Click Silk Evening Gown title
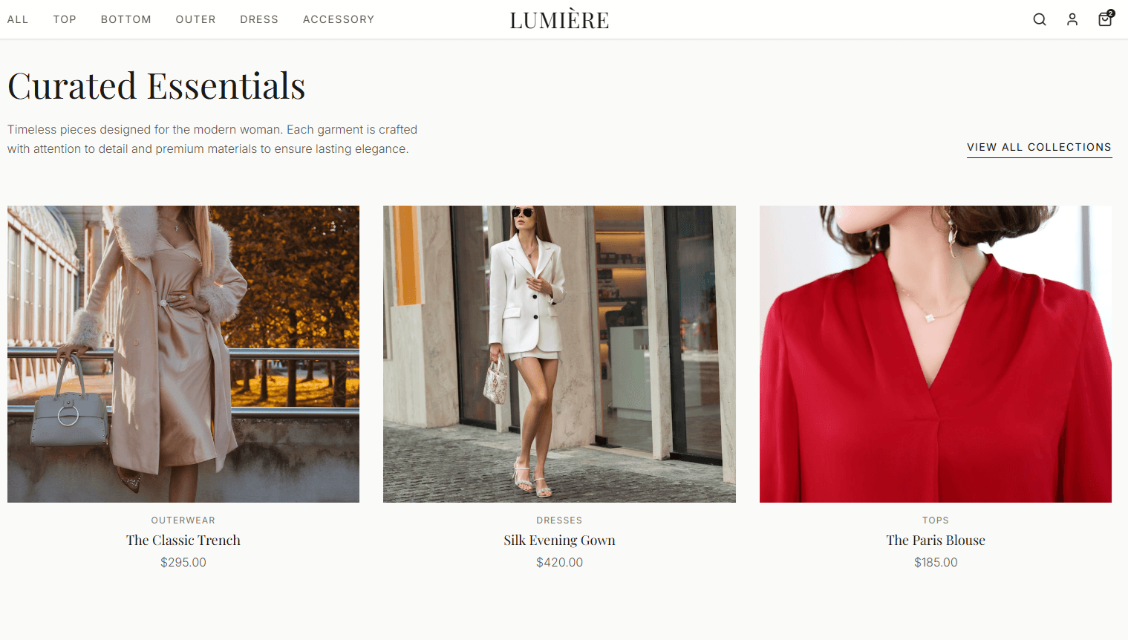The height and width of the screenshot is (640, 1128). click(x=559, y=541)
